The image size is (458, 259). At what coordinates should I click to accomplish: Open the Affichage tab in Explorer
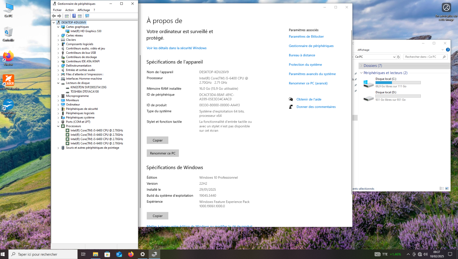click(364, 50)
